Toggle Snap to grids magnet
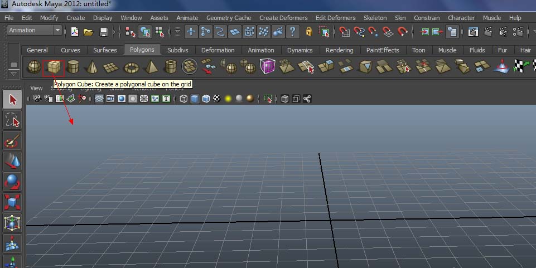Viewport: 536px width, 268px height. [344, 32]
